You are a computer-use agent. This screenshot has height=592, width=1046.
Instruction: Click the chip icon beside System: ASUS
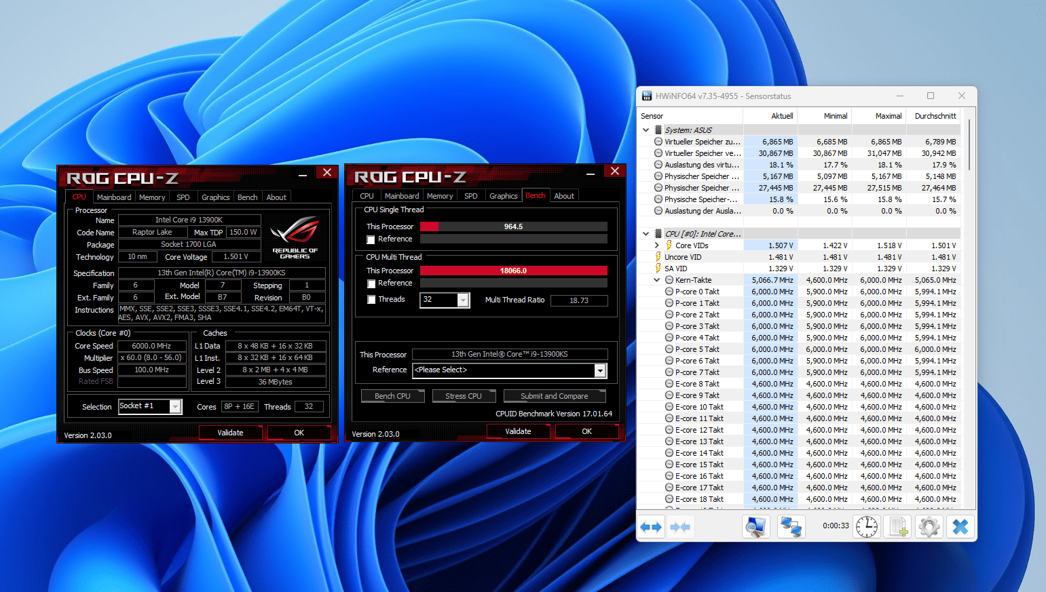[658, 130]
